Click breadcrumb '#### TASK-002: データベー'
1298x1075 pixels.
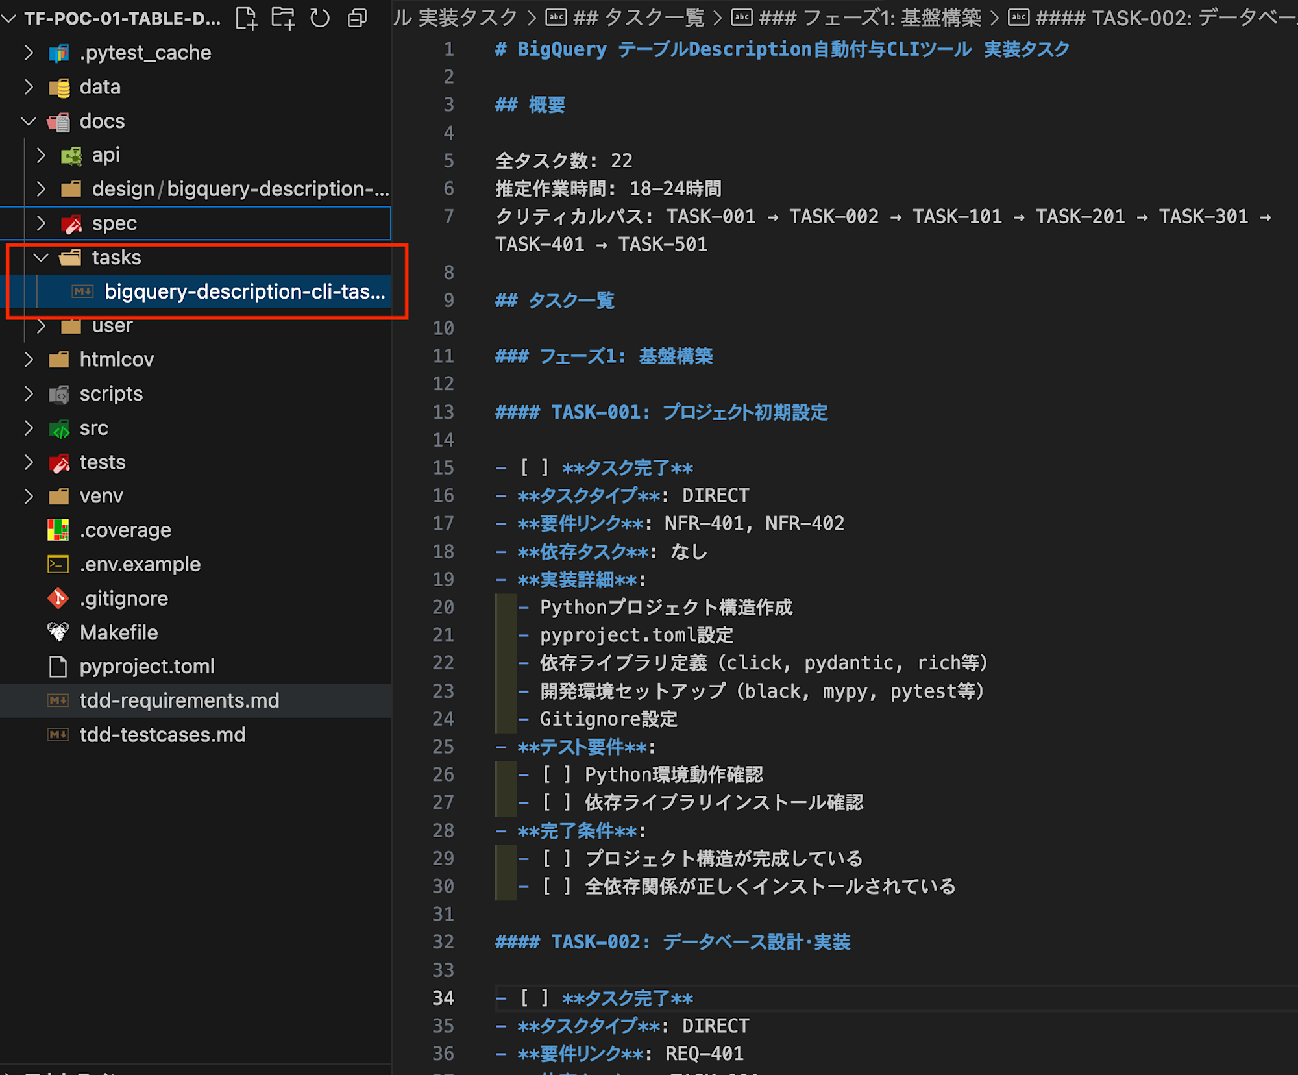tap(1167, 18)
